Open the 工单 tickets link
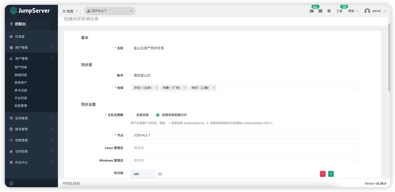Screen dimensions: 395x192 [x=339, y=11]
